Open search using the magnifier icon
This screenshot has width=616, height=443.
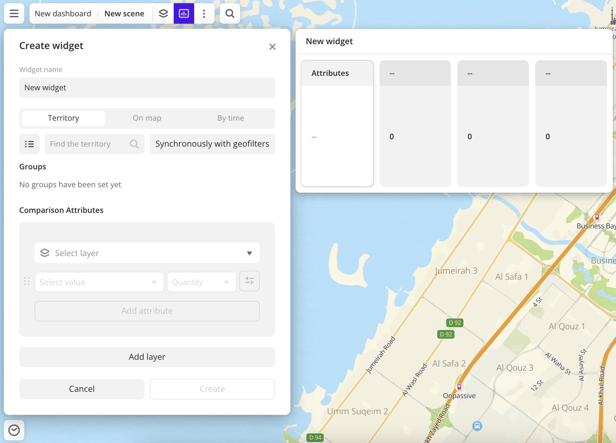(229, 13)
